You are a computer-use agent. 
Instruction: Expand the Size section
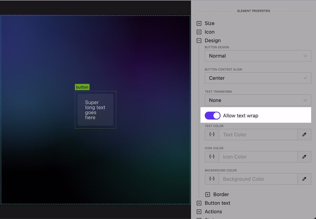tap(199, 23)
